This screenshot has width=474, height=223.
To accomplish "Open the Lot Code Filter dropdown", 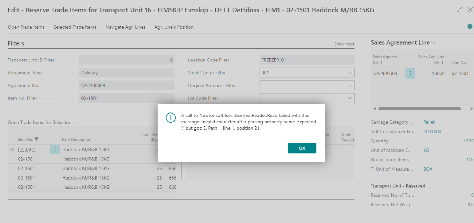I will (x=350, y=98).
